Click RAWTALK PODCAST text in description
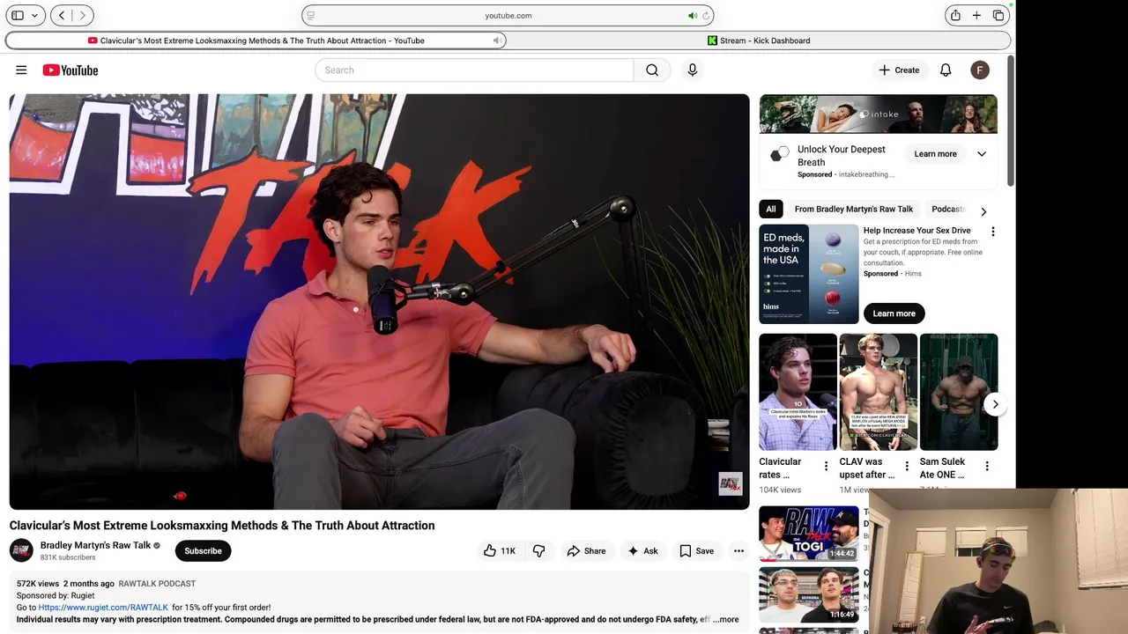 157,584
